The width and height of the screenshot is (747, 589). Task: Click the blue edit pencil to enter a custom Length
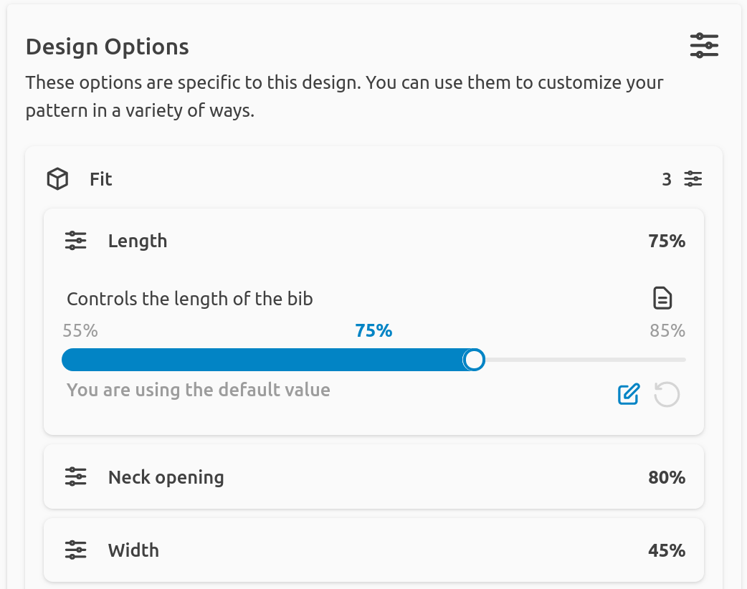(629, 394)
